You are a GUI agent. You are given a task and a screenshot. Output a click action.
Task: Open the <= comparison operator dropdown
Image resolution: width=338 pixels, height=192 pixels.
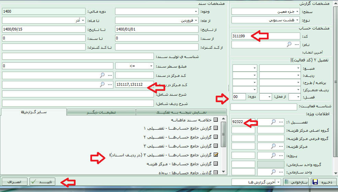(151, 66)
